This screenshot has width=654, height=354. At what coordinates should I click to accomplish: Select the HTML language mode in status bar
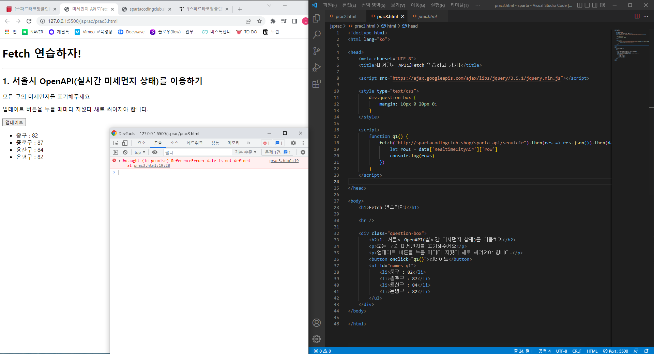[x=592, y=351]
